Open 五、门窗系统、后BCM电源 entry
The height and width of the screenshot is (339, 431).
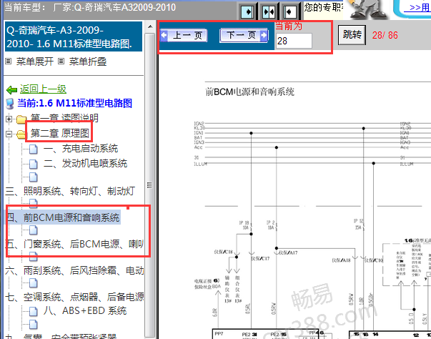[x=75, y=244]
